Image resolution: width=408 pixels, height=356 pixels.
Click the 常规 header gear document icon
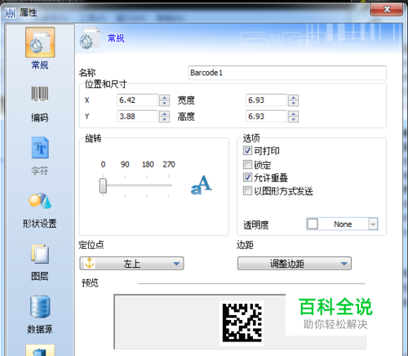90,38
